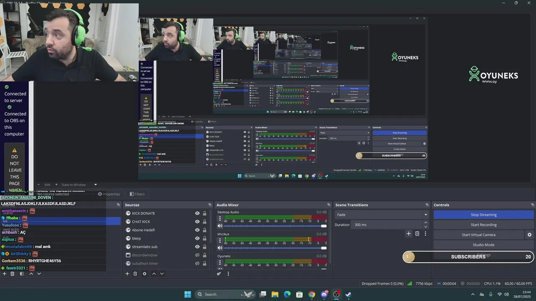Enable Studio Mode button
The image size is (536, 301).
click(x=484, y=245)
